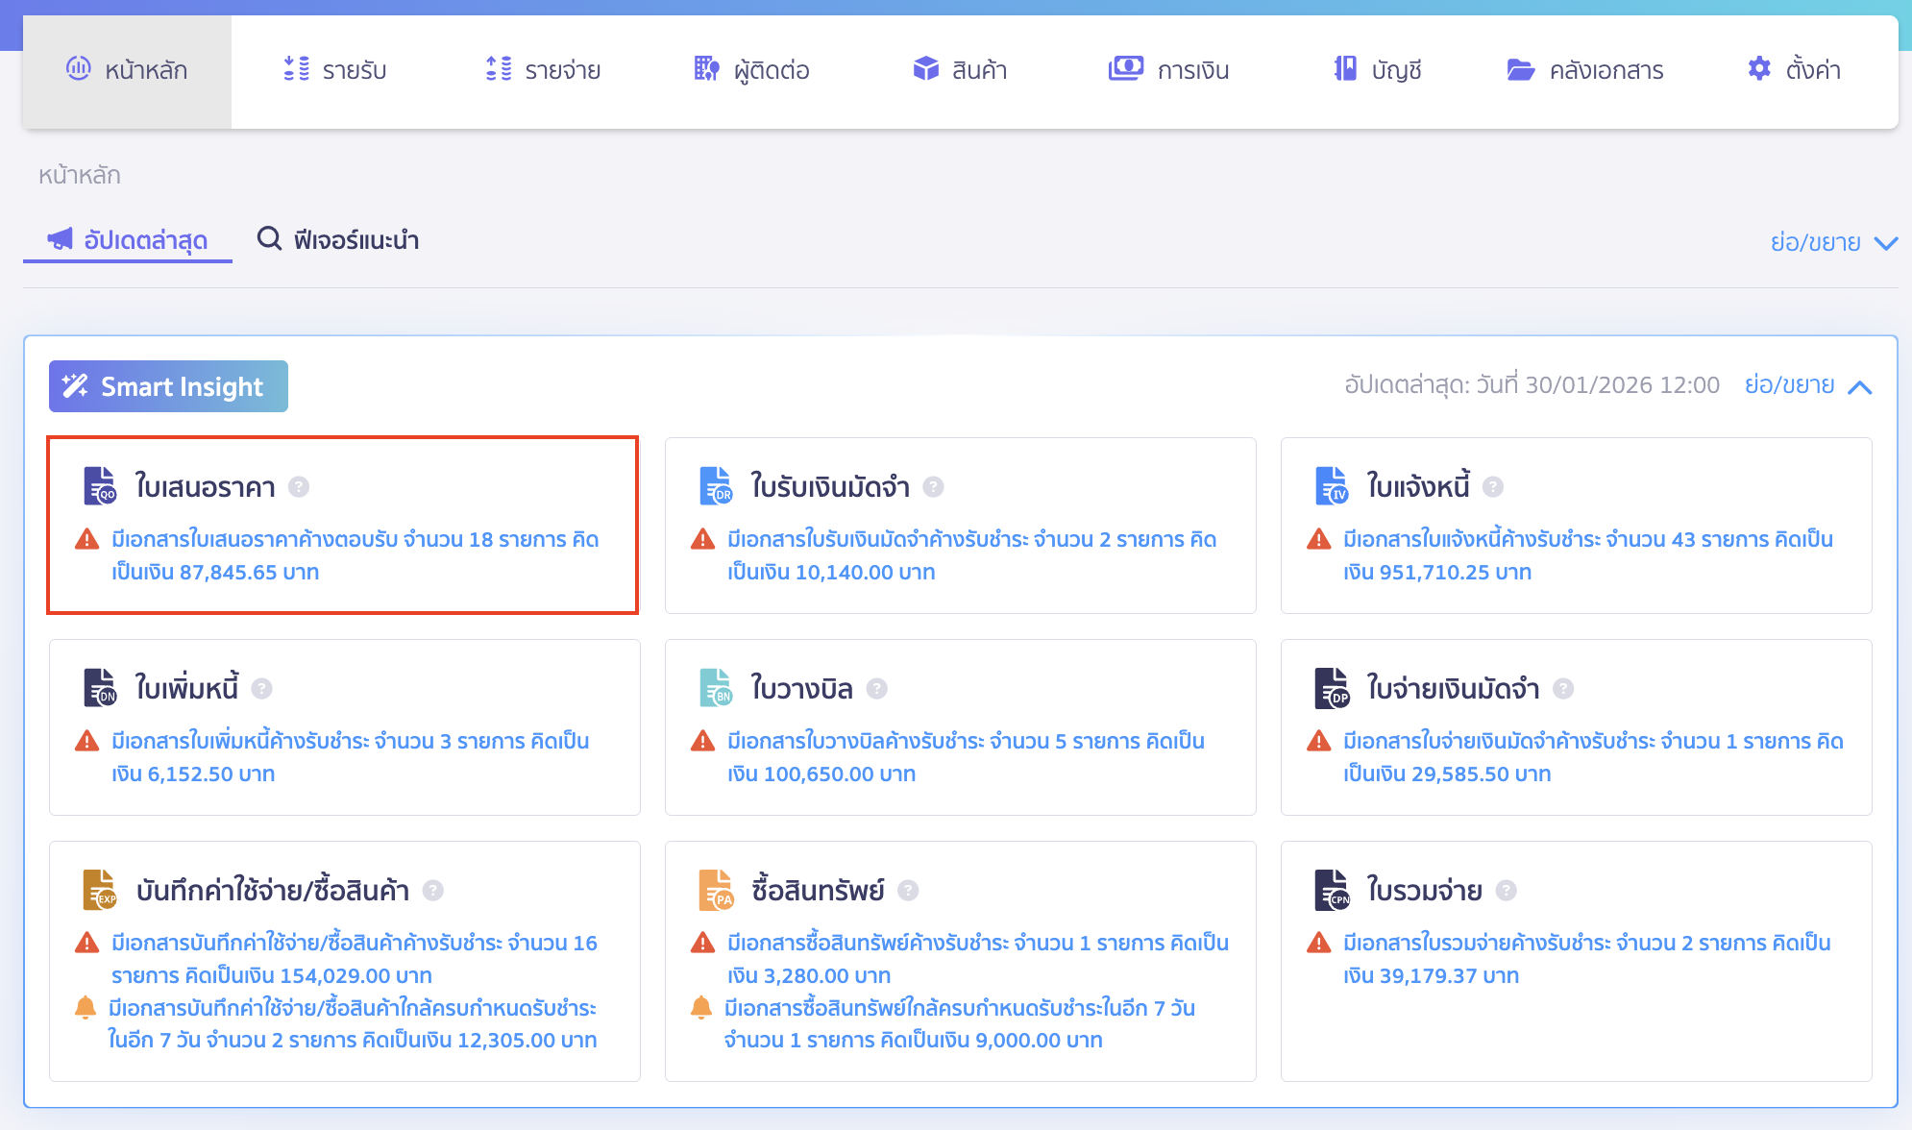
Task: Open คลังเอกสาร folder icon
Action: [1521, 69]
